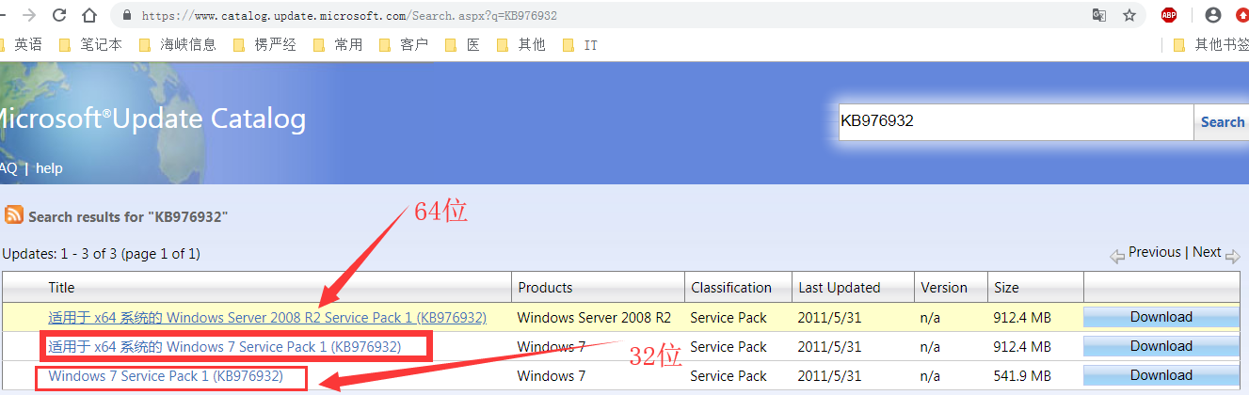Sort results by Classification column
1249x395 pixels.
(731, 288)
